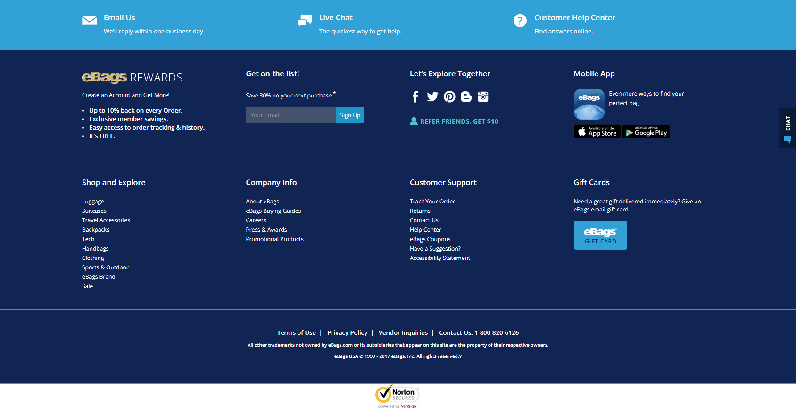Screen dimensions: 796x413
Task: Click Have a Suggestion? link
Action: [435, 249]
